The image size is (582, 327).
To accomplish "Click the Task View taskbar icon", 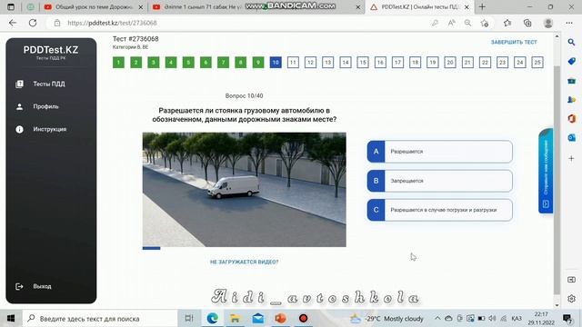I will pyautogui.click(x=189, y=319).
